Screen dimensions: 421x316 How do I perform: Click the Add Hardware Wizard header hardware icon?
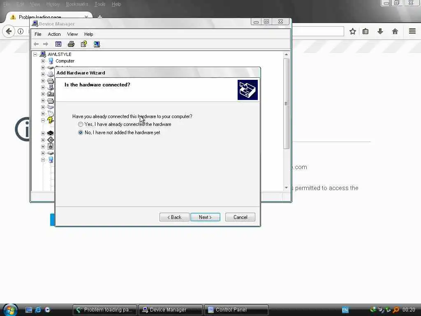point(248,90)
